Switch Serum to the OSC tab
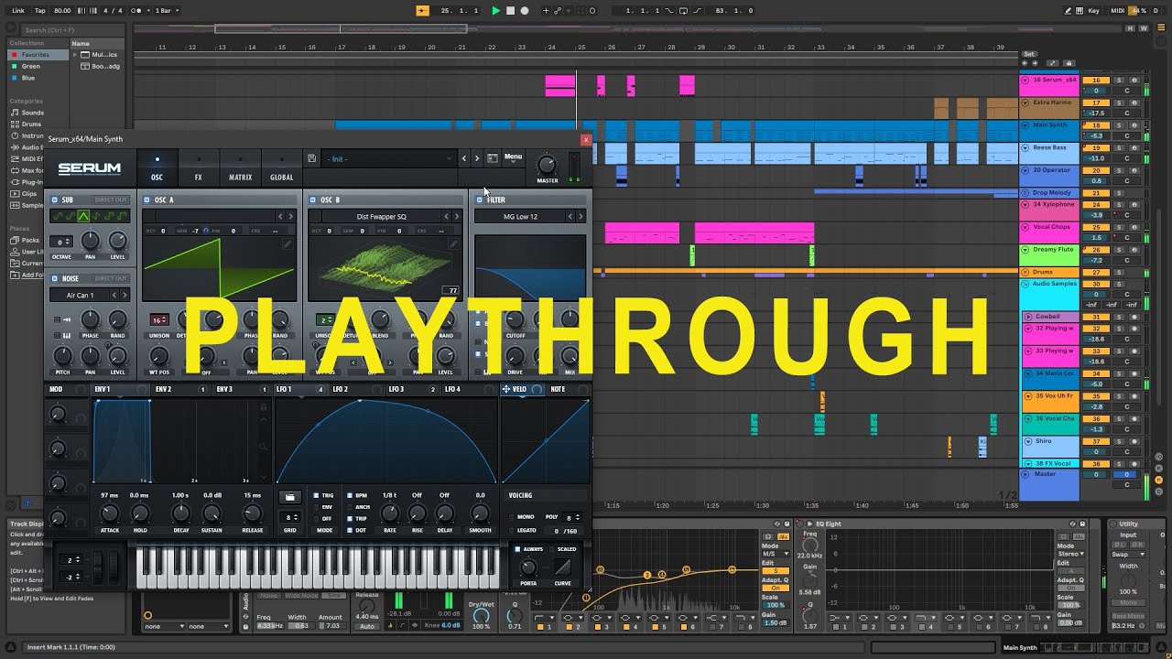The height and width of the screenshot is (659, 1172). pos(157,168)
